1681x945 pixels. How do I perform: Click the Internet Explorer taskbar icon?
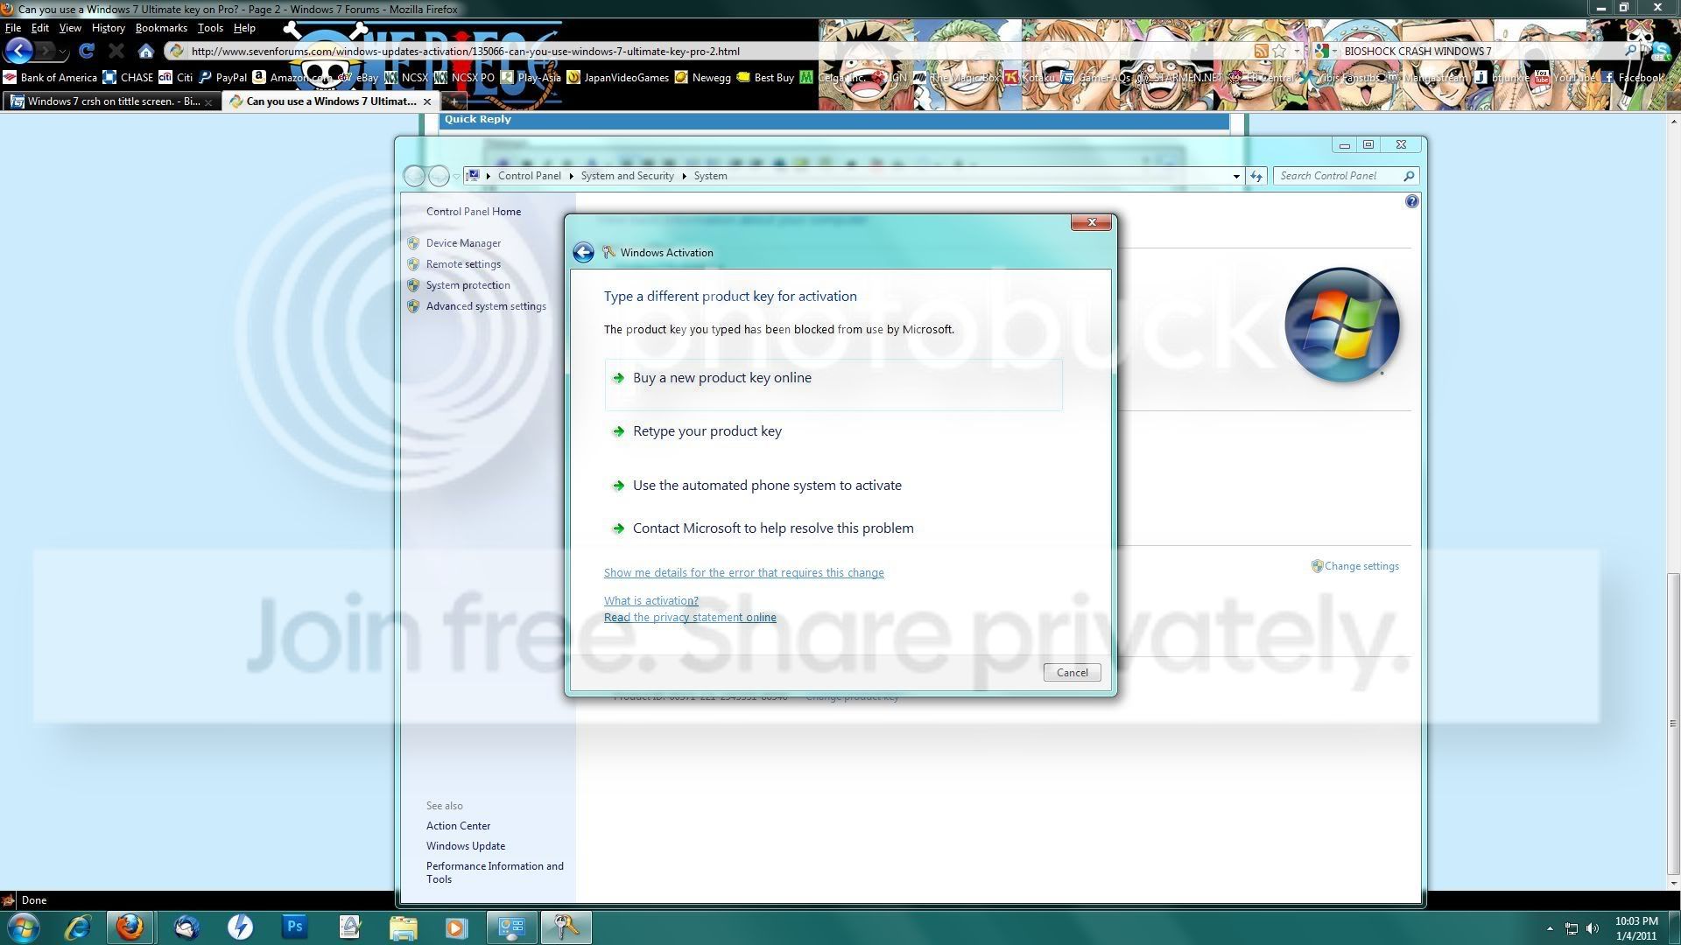coord(78,927)
